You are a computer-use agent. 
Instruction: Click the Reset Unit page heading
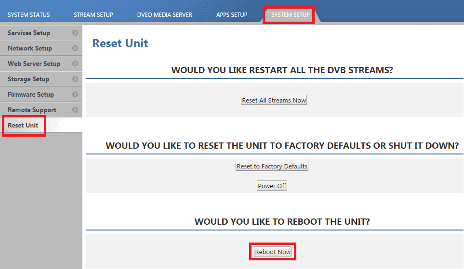click(x=120, y=43)
